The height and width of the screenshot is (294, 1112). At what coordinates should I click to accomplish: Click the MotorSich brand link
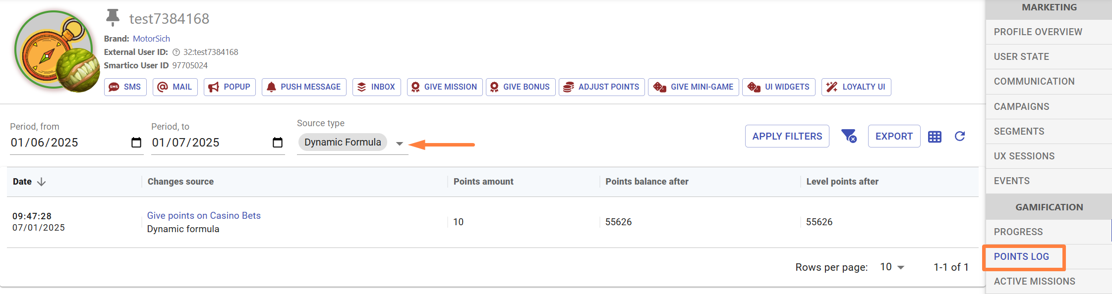click(151, 39)
